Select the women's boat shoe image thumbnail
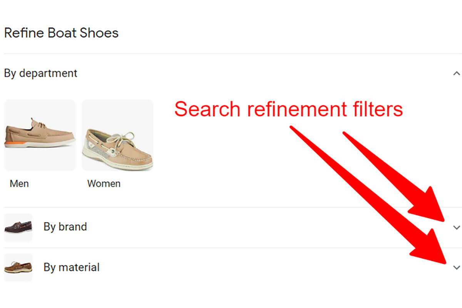This screenshot has height=308, width=462. point(118,135)
